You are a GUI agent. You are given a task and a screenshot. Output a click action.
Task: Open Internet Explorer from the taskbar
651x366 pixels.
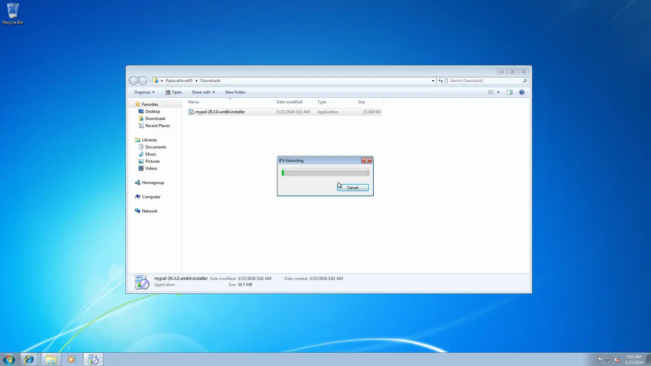click(x=29, y=359)
